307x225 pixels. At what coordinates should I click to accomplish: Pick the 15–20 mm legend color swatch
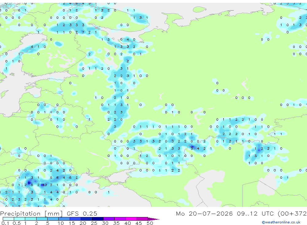[76, 219]
